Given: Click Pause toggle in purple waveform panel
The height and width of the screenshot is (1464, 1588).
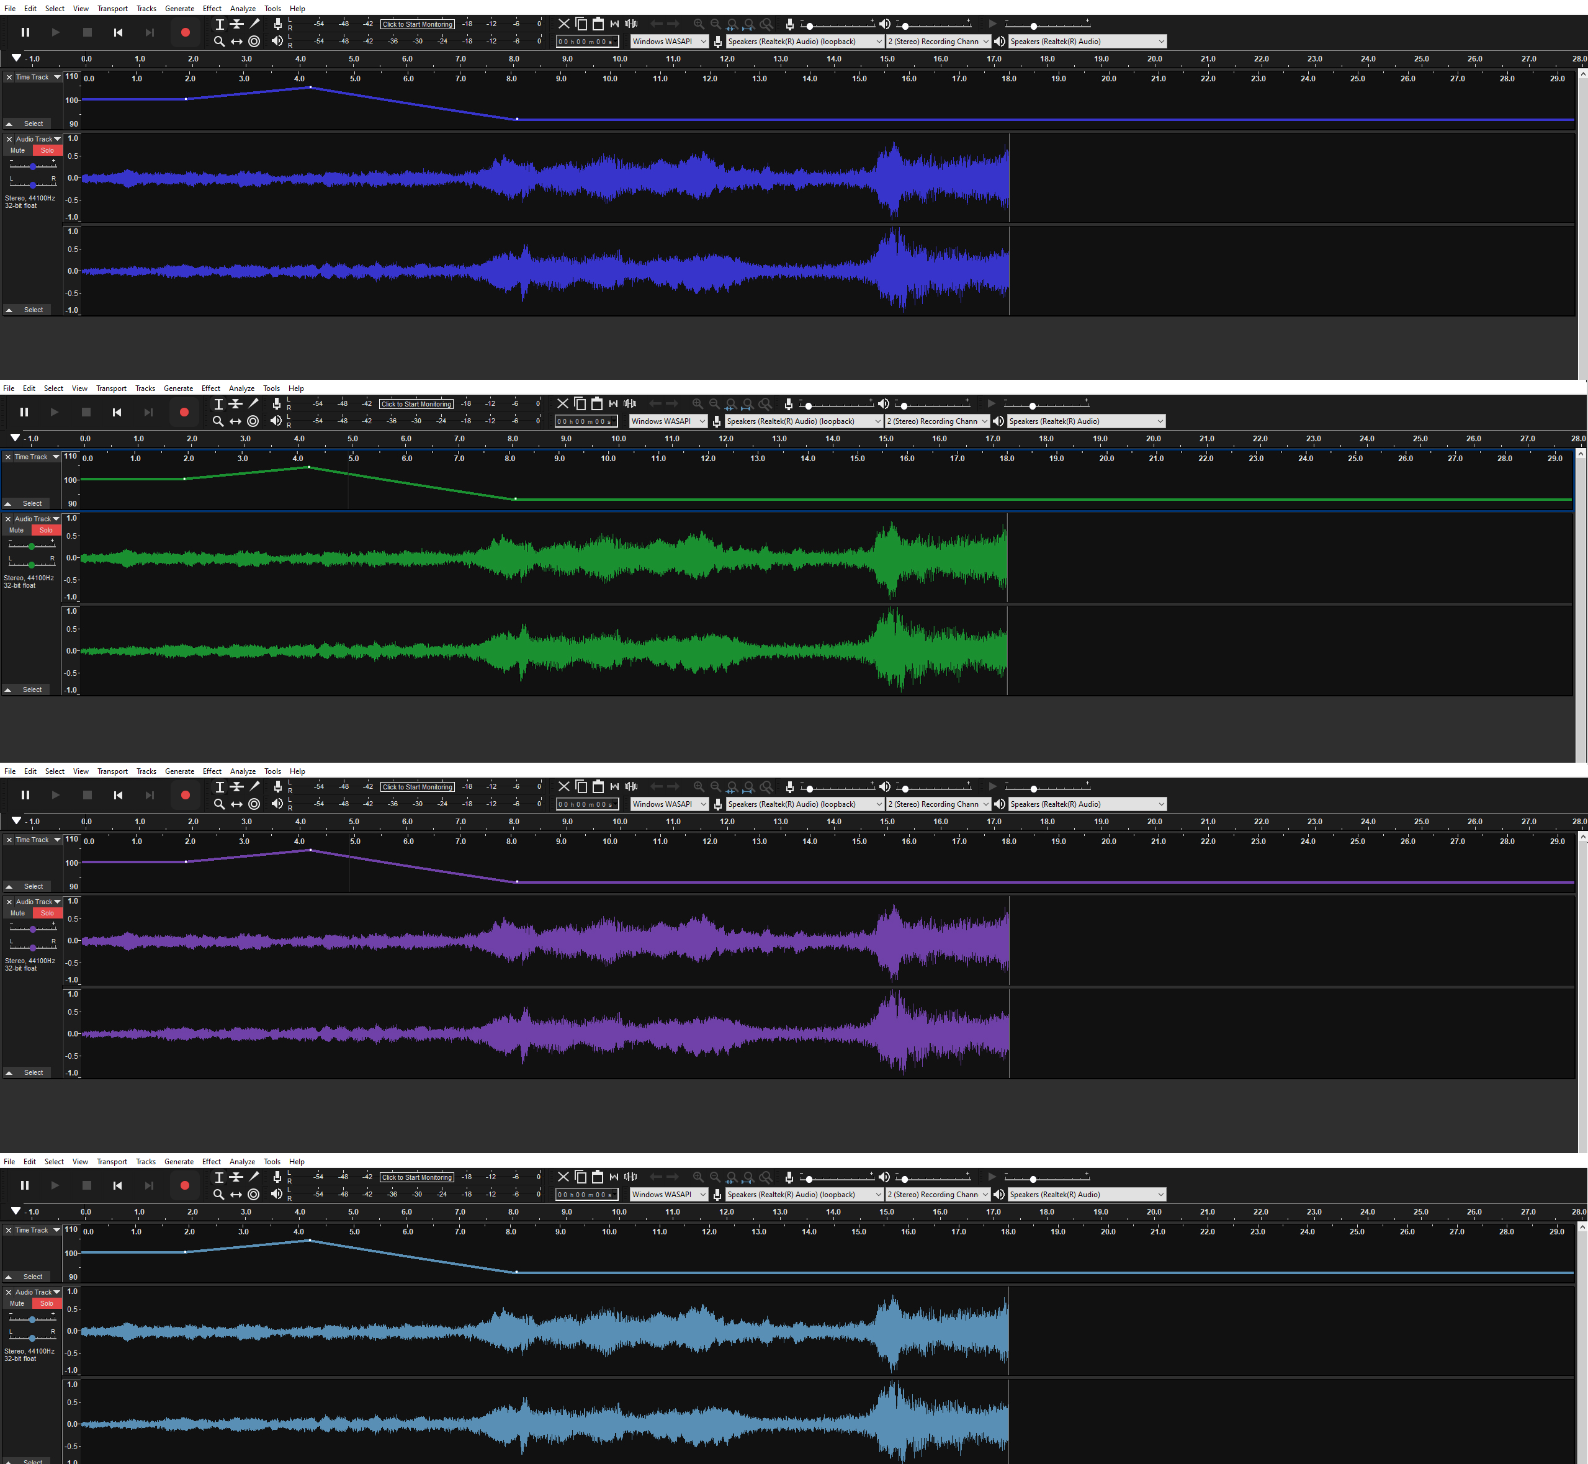Looking at the screenshot, I should tap(25, 796).
